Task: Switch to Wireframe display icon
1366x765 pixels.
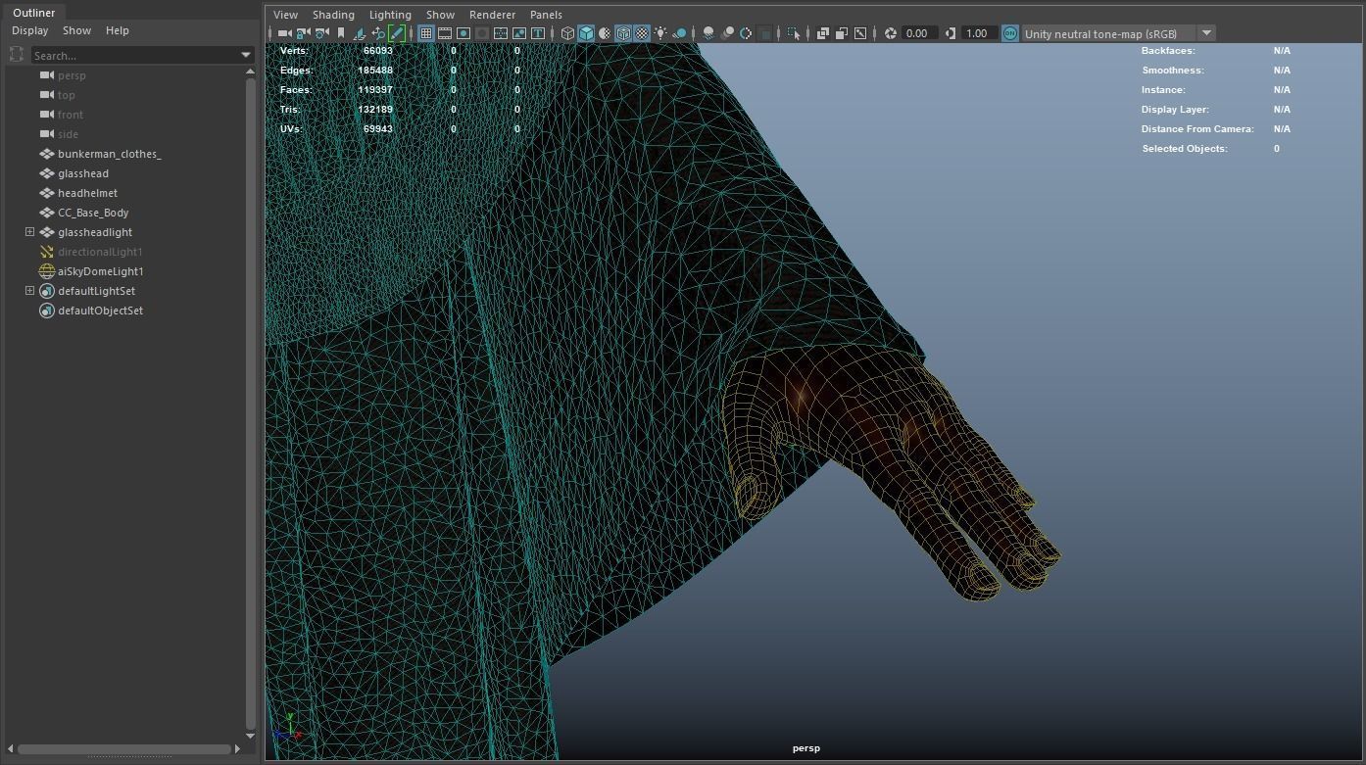Action: coord(567,33)
